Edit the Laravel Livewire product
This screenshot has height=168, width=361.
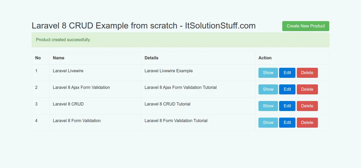pyautogui.click(x=287, y=73)
